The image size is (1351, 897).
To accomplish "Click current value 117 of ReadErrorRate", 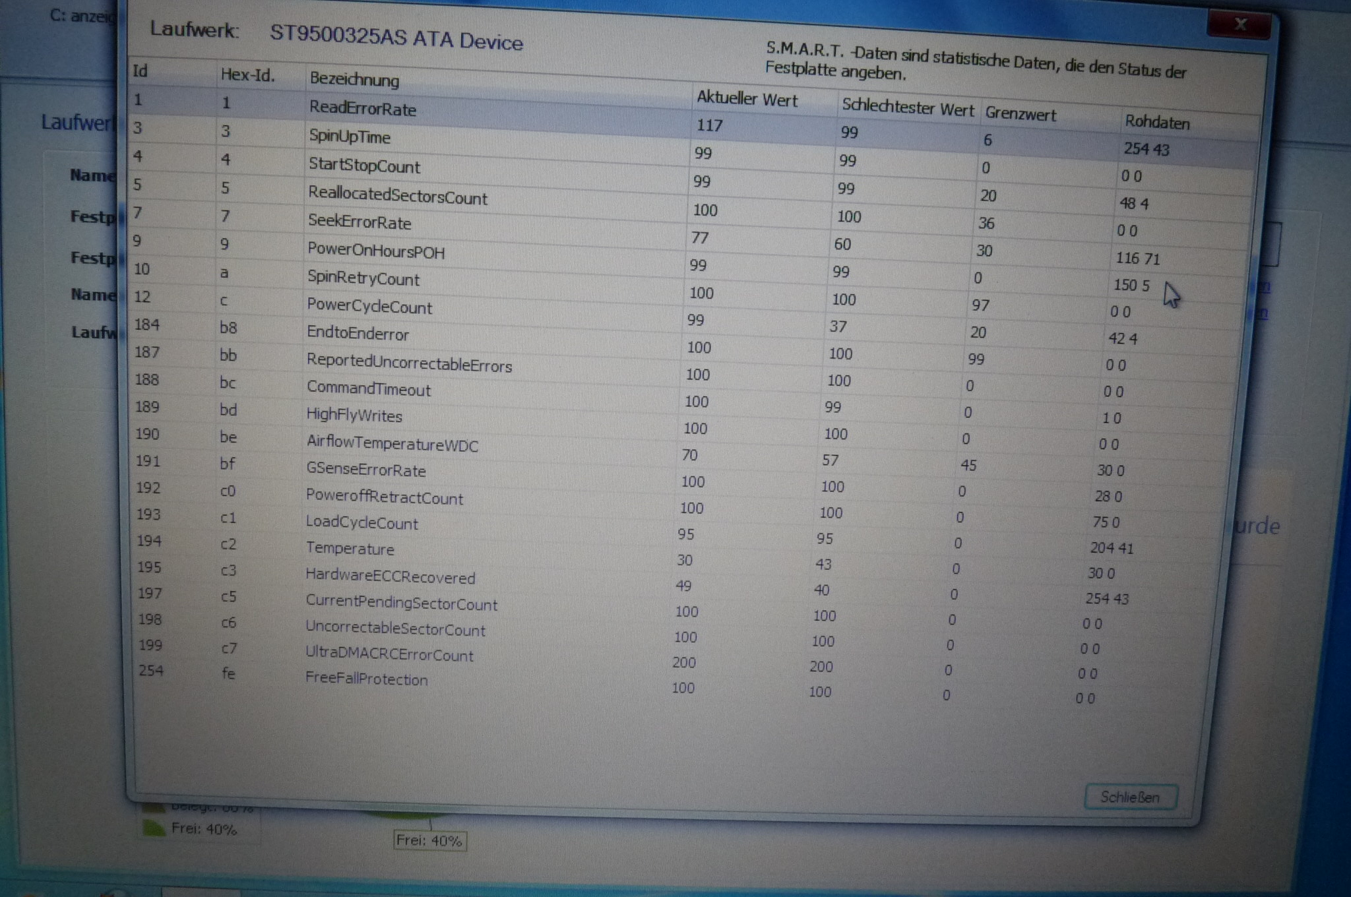I will coord(710,125).
